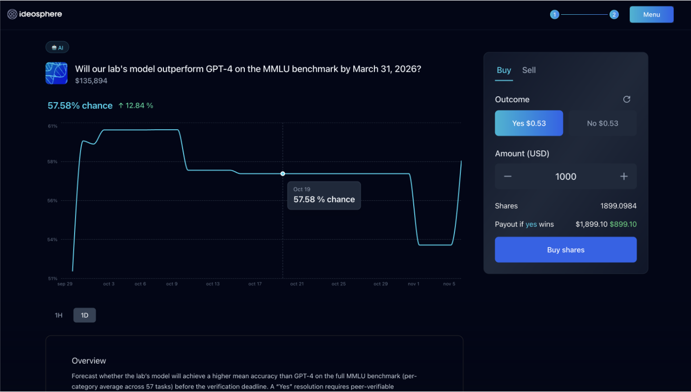Click the Buy shares button
Image resolution: width=691 pixels, height=392 pixels.
click(565, 250)
